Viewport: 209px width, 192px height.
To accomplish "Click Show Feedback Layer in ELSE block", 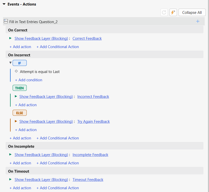I will point(46,122).
